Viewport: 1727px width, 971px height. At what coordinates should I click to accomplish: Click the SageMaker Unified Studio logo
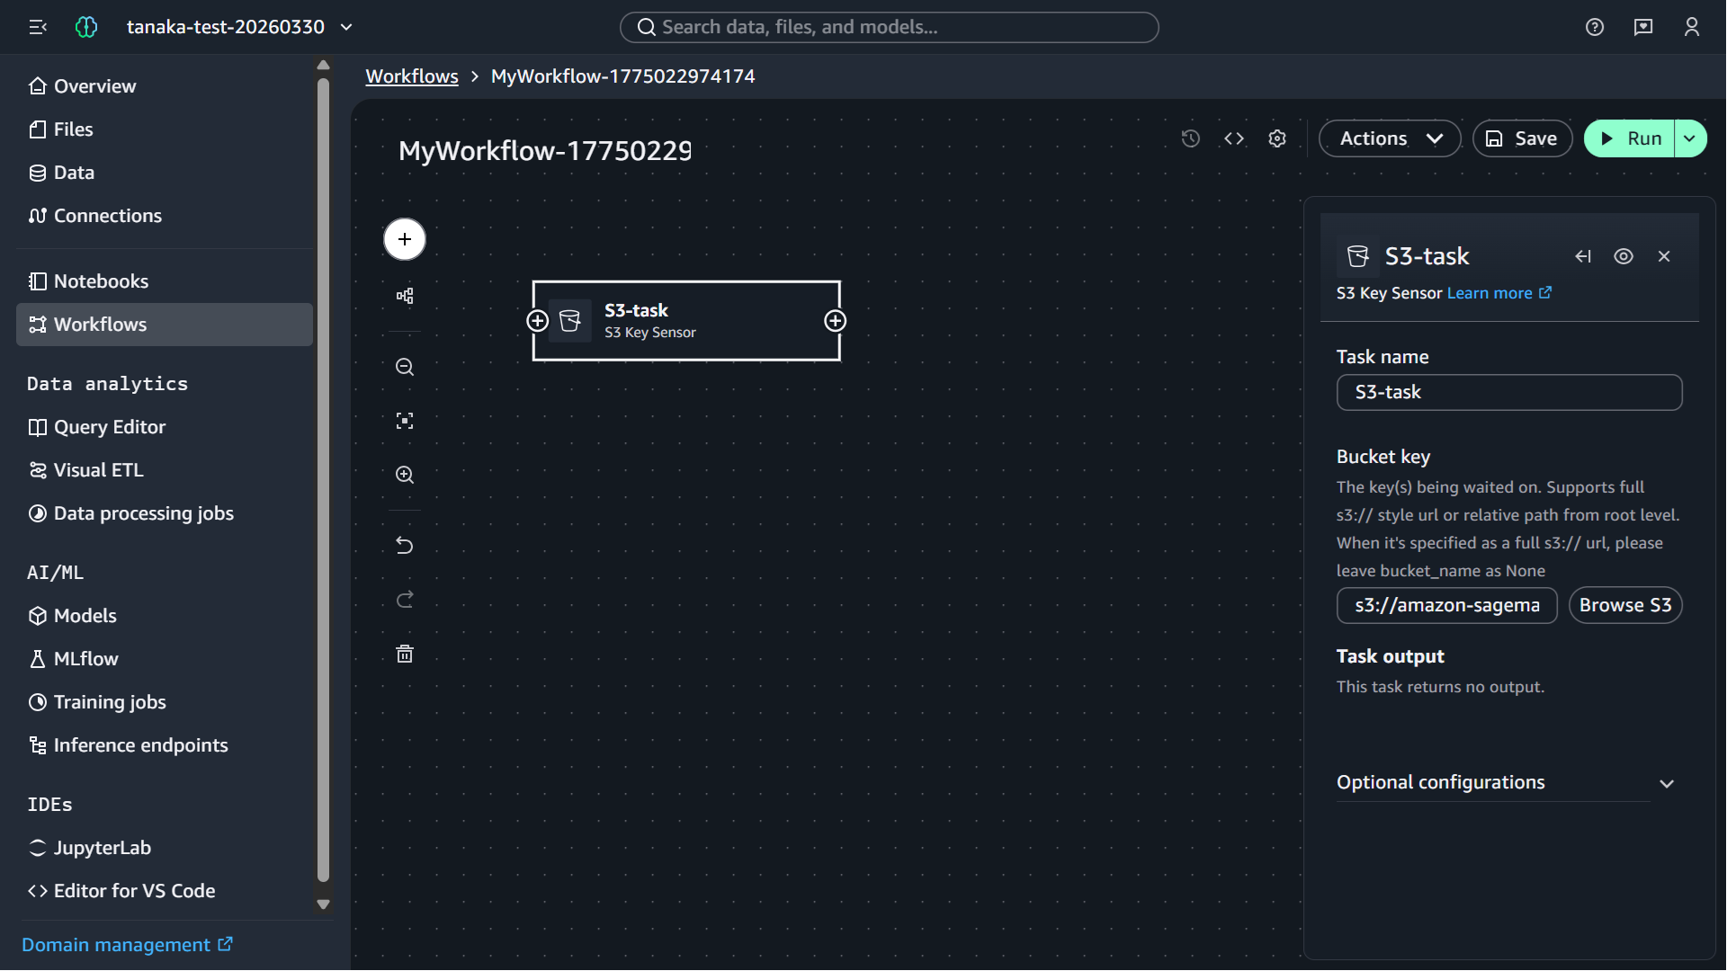click(86, 27)
